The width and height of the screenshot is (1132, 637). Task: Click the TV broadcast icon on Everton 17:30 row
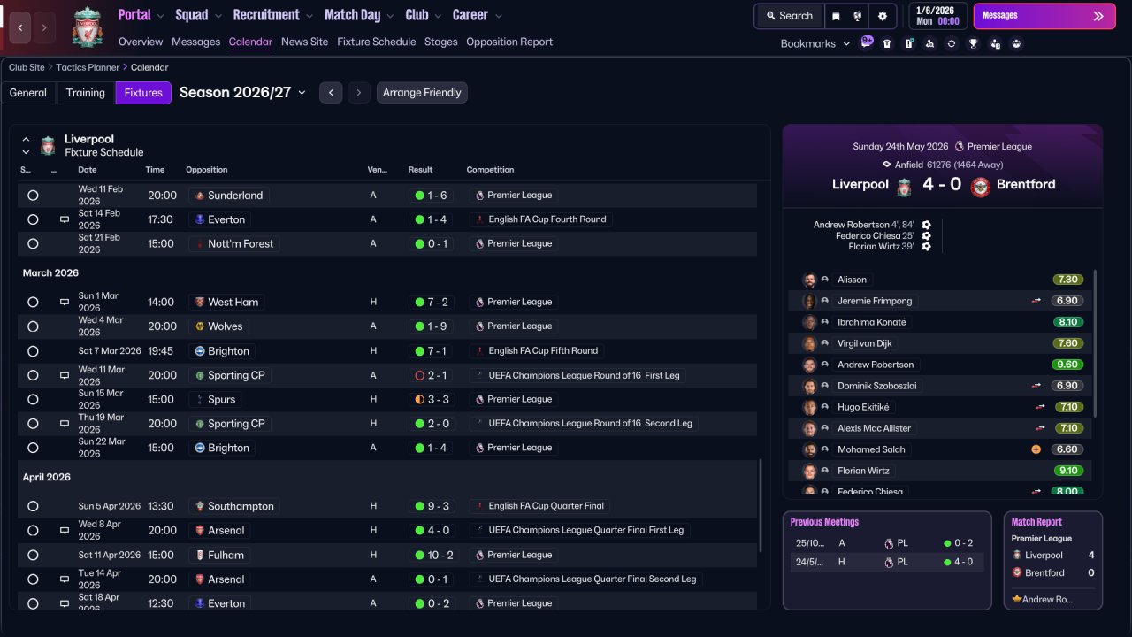click(x=64, y=219)
